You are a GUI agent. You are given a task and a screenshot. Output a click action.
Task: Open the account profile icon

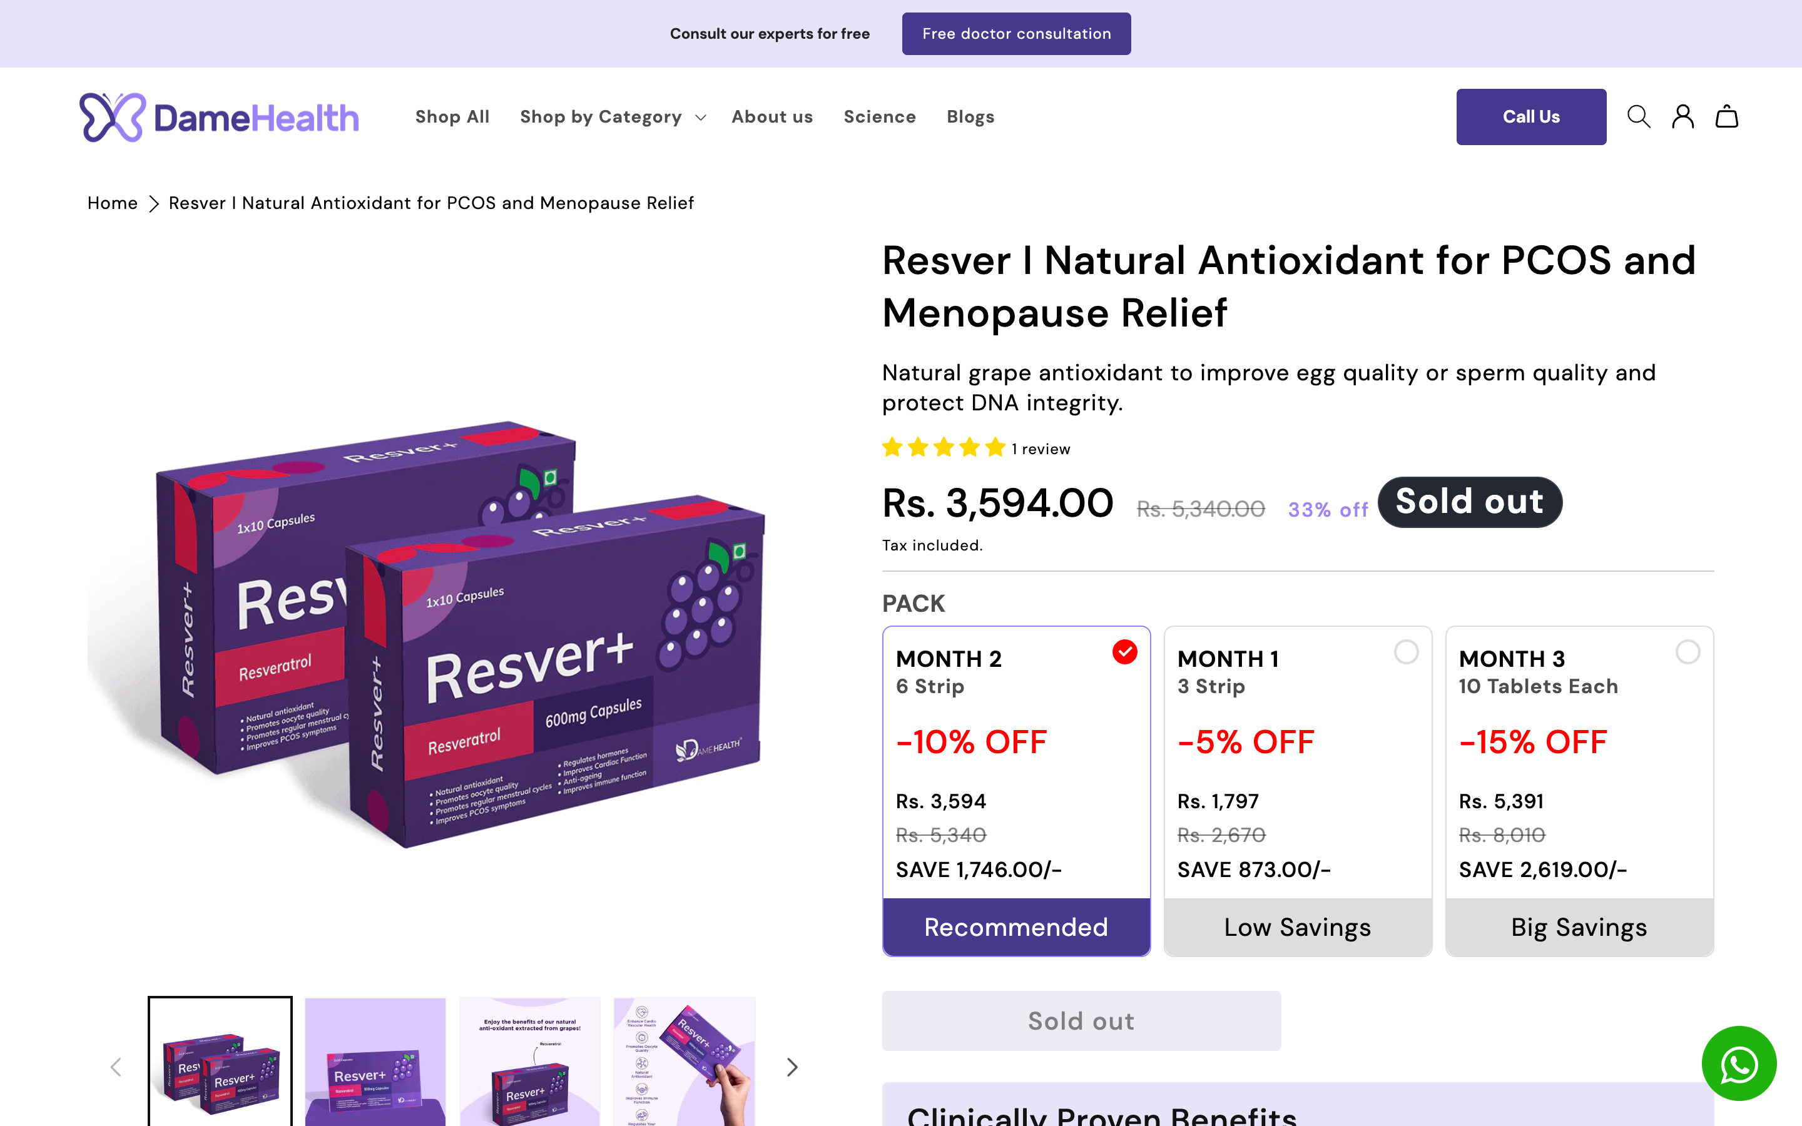[x=1683, y=117]
